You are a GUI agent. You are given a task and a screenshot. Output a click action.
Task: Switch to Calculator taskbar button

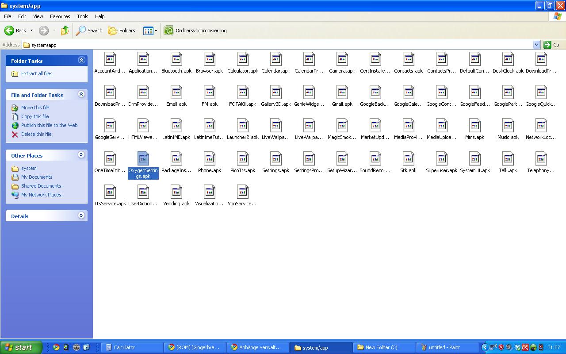pyautogui.click(x=132, y=347)
